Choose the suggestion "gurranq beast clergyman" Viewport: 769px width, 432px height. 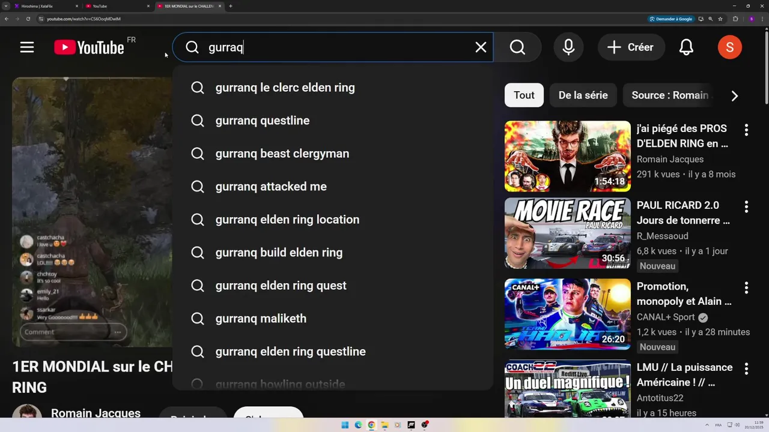pyautogui.click(x=333, y=154)
